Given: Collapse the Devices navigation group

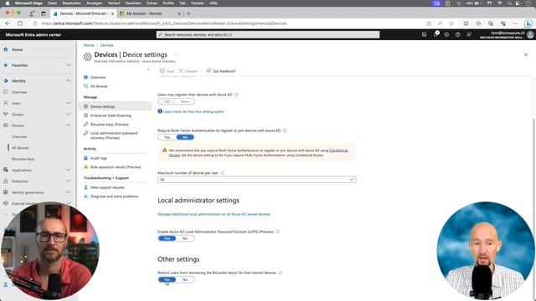Looking at the screenshot, I should click(69, 125).
